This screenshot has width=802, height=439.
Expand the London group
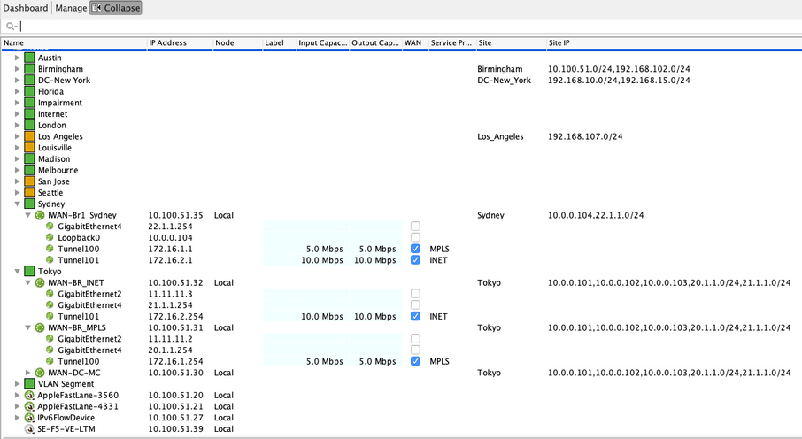(18, 126)
